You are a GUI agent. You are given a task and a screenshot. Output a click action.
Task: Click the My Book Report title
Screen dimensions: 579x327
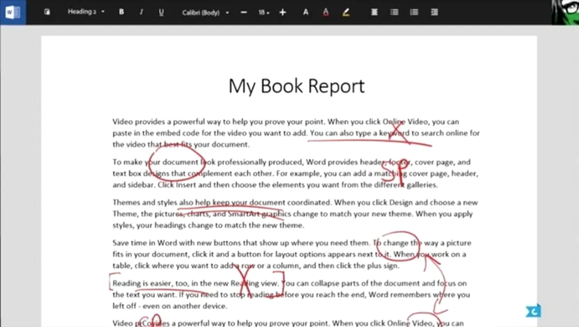296,86
